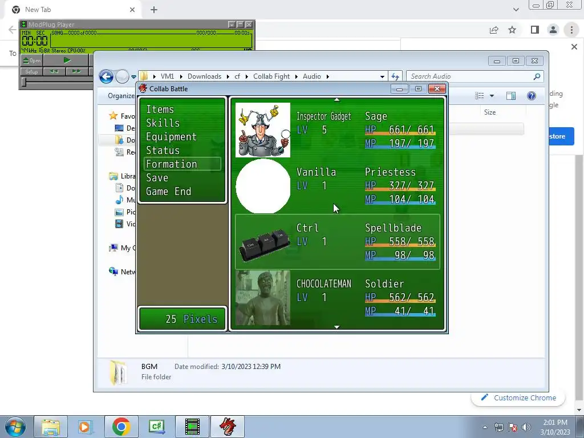This screenshot has width=584, height=438.
Task: Click the Chrome new tab plus button
Action: 154,10
